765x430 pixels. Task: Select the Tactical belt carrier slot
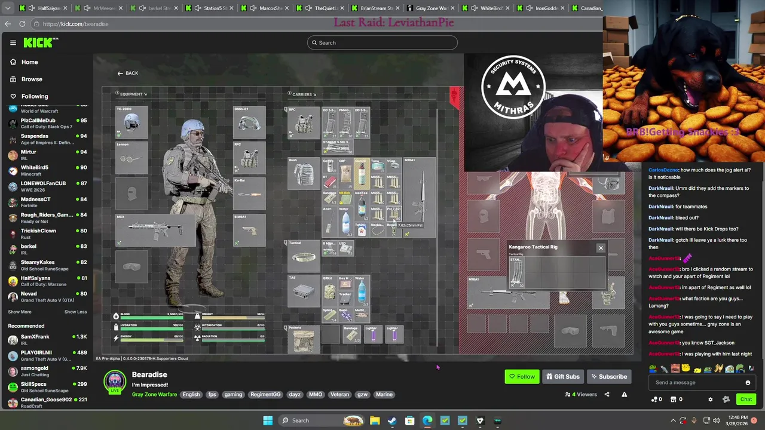[304, 256]
